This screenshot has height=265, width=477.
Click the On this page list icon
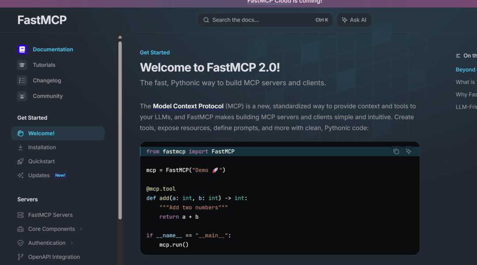458,56
